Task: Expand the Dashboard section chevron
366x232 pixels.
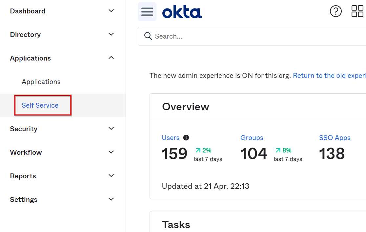Action: (111, 11)
